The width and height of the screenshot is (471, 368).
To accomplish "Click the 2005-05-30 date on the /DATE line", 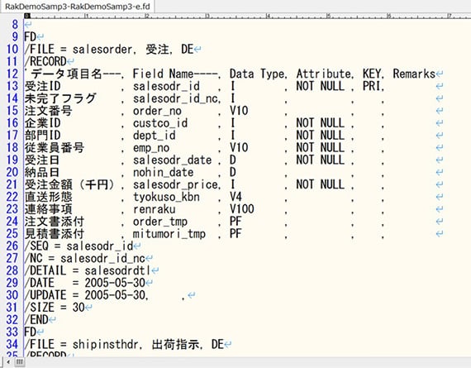I will coord(115,283).
